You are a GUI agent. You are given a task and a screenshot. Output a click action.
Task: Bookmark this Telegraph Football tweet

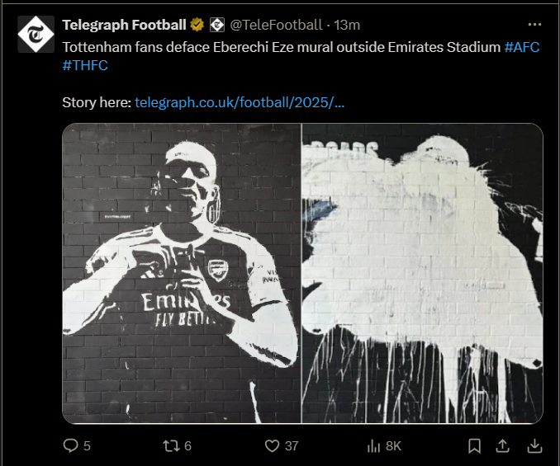(474, 446)
